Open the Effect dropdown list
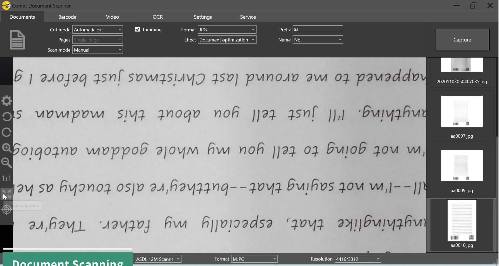The image size is (499, 266). pyautogui.click(x=227, y=40)
